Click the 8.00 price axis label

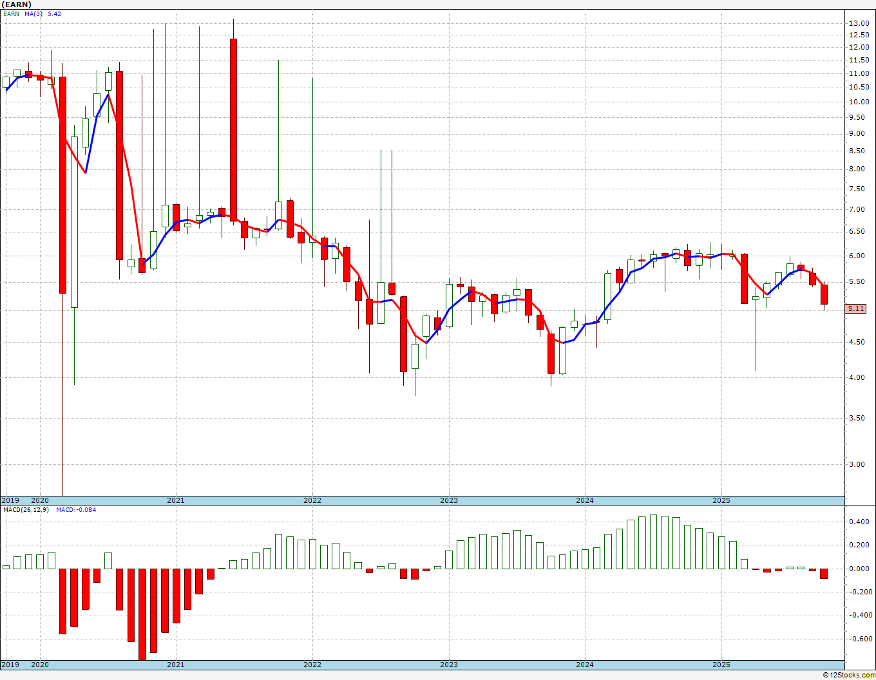(x=858, y=169)
